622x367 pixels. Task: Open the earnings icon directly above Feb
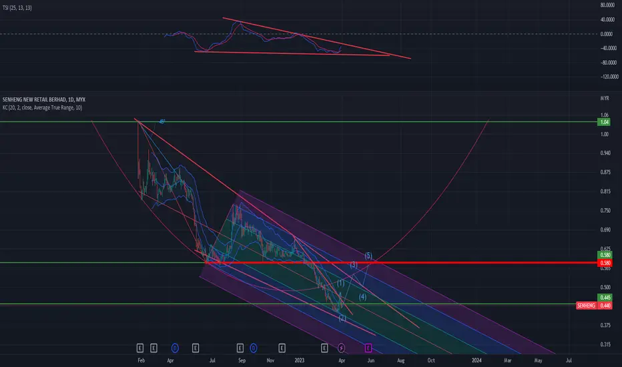click(x=140, y=348)
